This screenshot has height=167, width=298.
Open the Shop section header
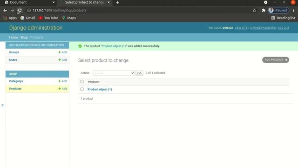[x=13, y=74]
